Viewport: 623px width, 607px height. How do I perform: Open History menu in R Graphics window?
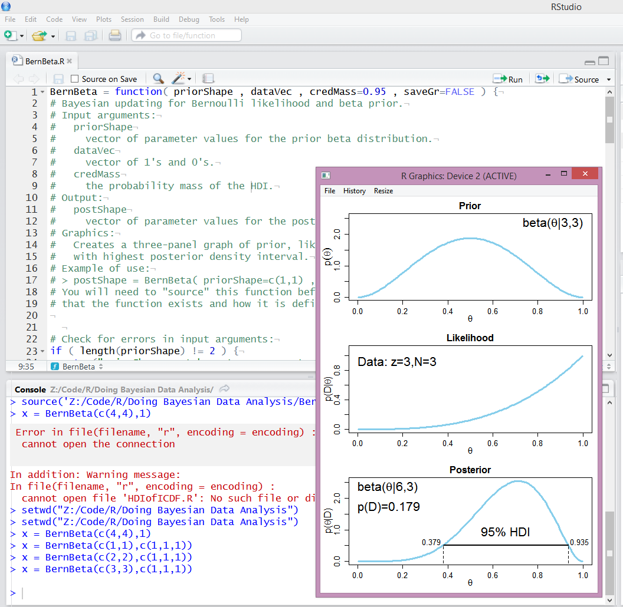354,191
